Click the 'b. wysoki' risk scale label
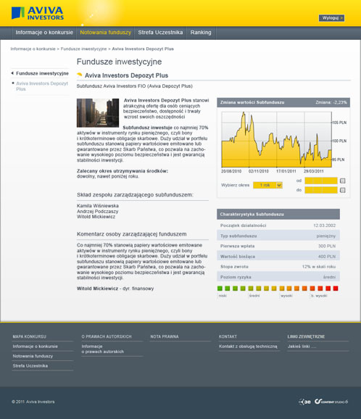The width and height of the screenshot is (361, 419). pyautogui.click(x=319, y=296)
